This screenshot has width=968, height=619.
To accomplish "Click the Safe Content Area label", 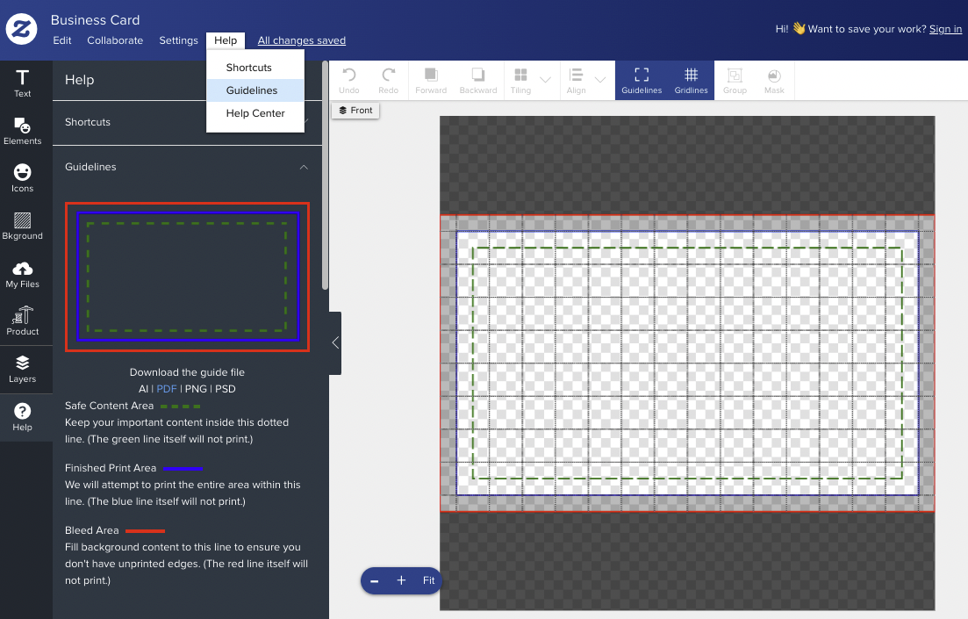I will pos(110,406).
